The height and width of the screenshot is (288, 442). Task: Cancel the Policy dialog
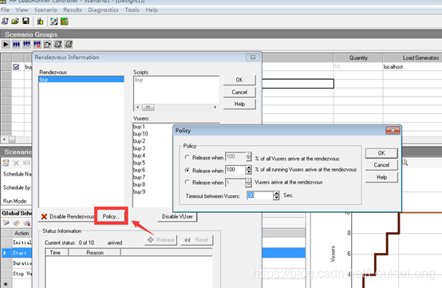pos(381,165)
